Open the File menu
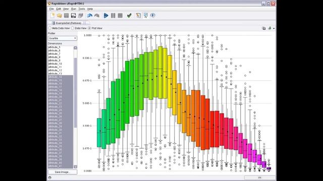 point(51,9)
